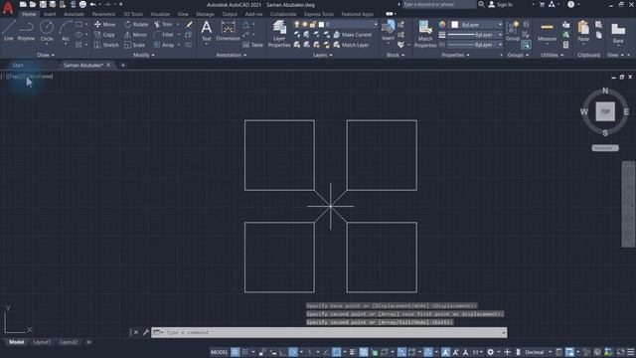636x358 pixels.
Task: Switch to Layout2 tab
Action: tap(69, 342)
